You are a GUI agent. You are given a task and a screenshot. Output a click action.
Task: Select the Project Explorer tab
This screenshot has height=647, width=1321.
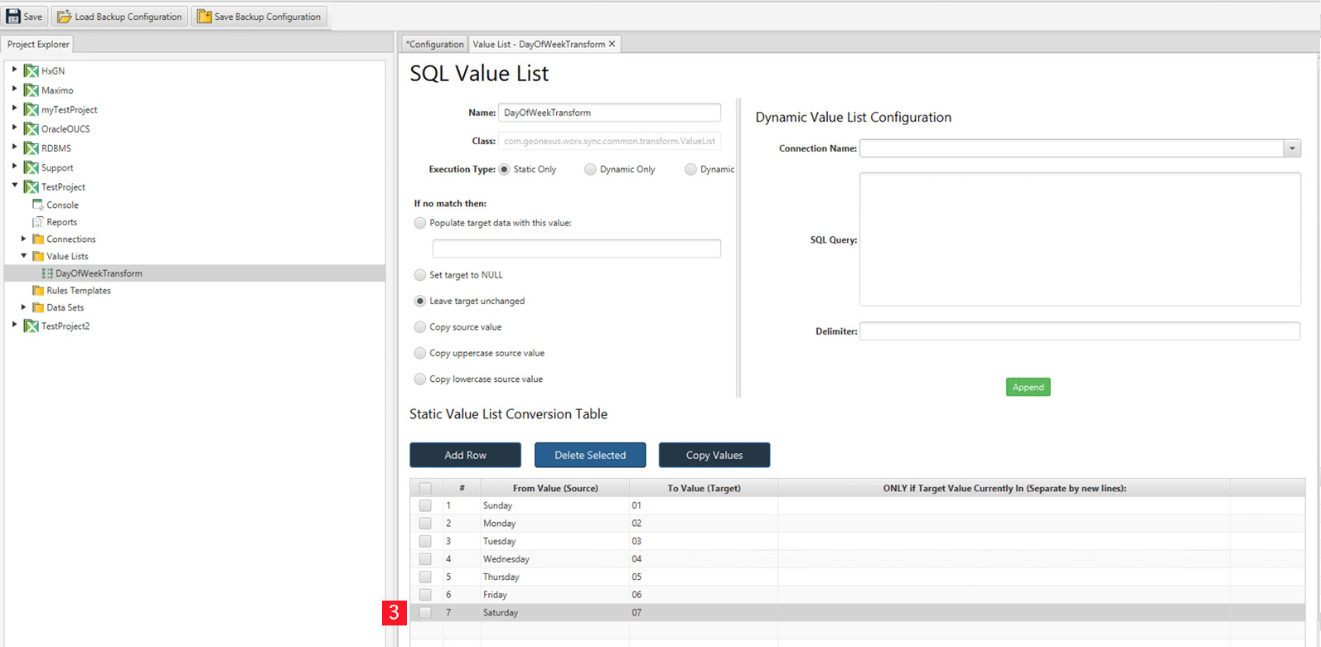[x=38, y=44]
